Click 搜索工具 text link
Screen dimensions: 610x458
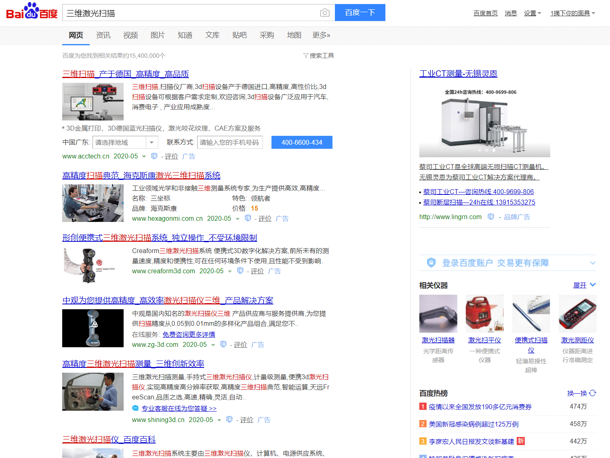[x=322, y=56]
